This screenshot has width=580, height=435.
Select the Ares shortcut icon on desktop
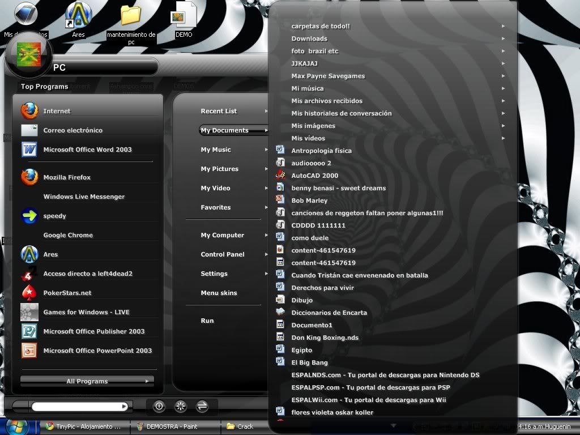pos(78,15)
